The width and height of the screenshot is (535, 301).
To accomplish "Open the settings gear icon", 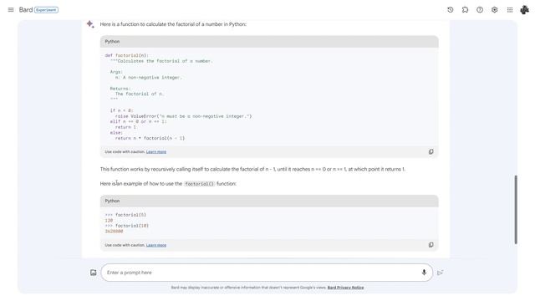I will click(x=494, y=10).
